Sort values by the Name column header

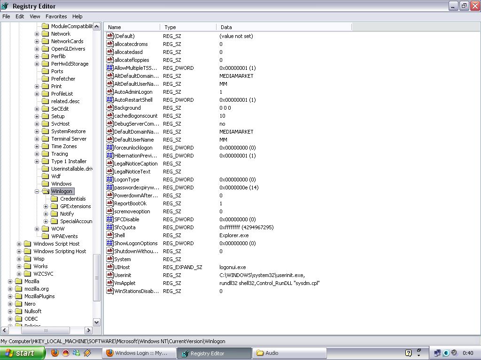[x=132, y=27]
